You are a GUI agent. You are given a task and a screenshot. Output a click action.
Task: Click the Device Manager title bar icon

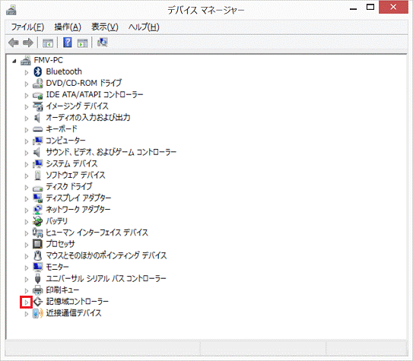pos(11,10)
